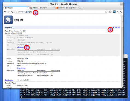Click the terminal window's cursor prompt
Viewport: 130px width, 101px height.
tap(21, 97)
